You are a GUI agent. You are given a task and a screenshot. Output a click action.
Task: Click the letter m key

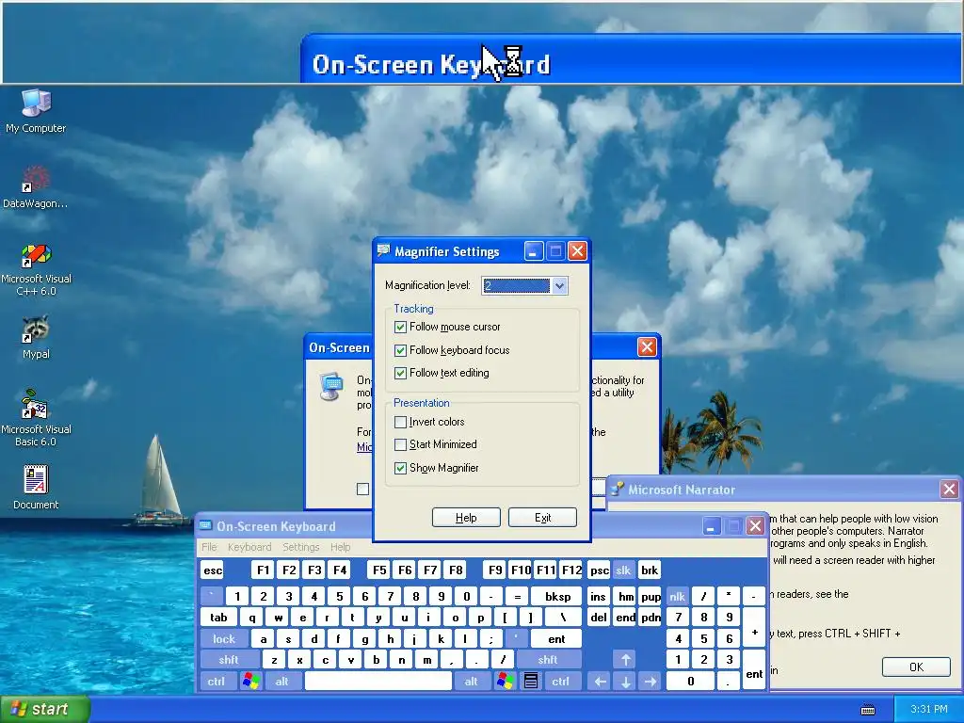point(426,660)
